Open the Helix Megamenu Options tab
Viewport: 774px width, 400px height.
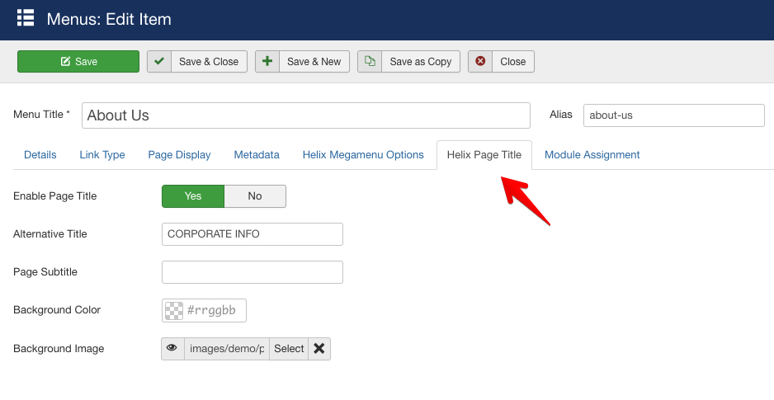pos(363,155)
